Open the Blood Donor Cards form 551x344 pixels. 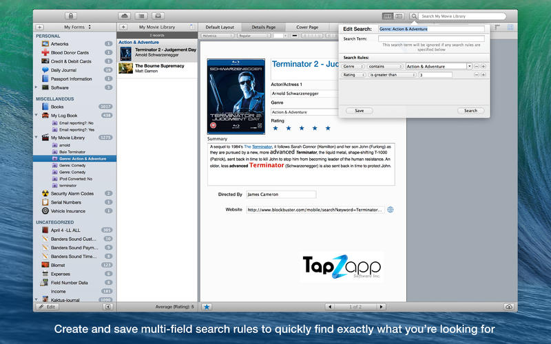tap(74, 53)
